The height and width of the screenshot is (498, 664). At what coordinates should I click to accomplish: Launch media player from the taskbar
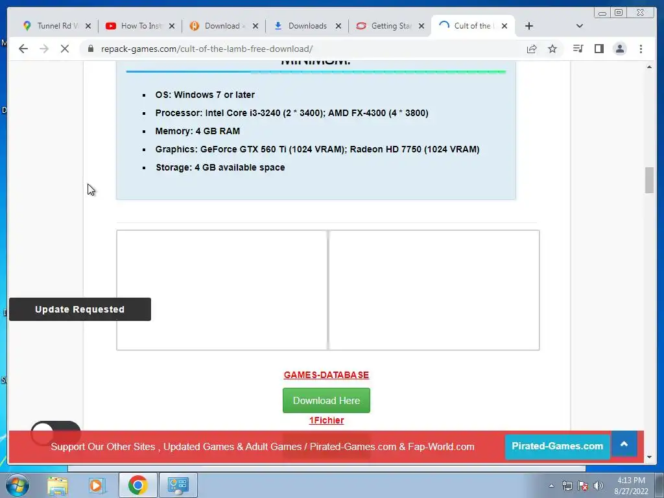point(97,485)
